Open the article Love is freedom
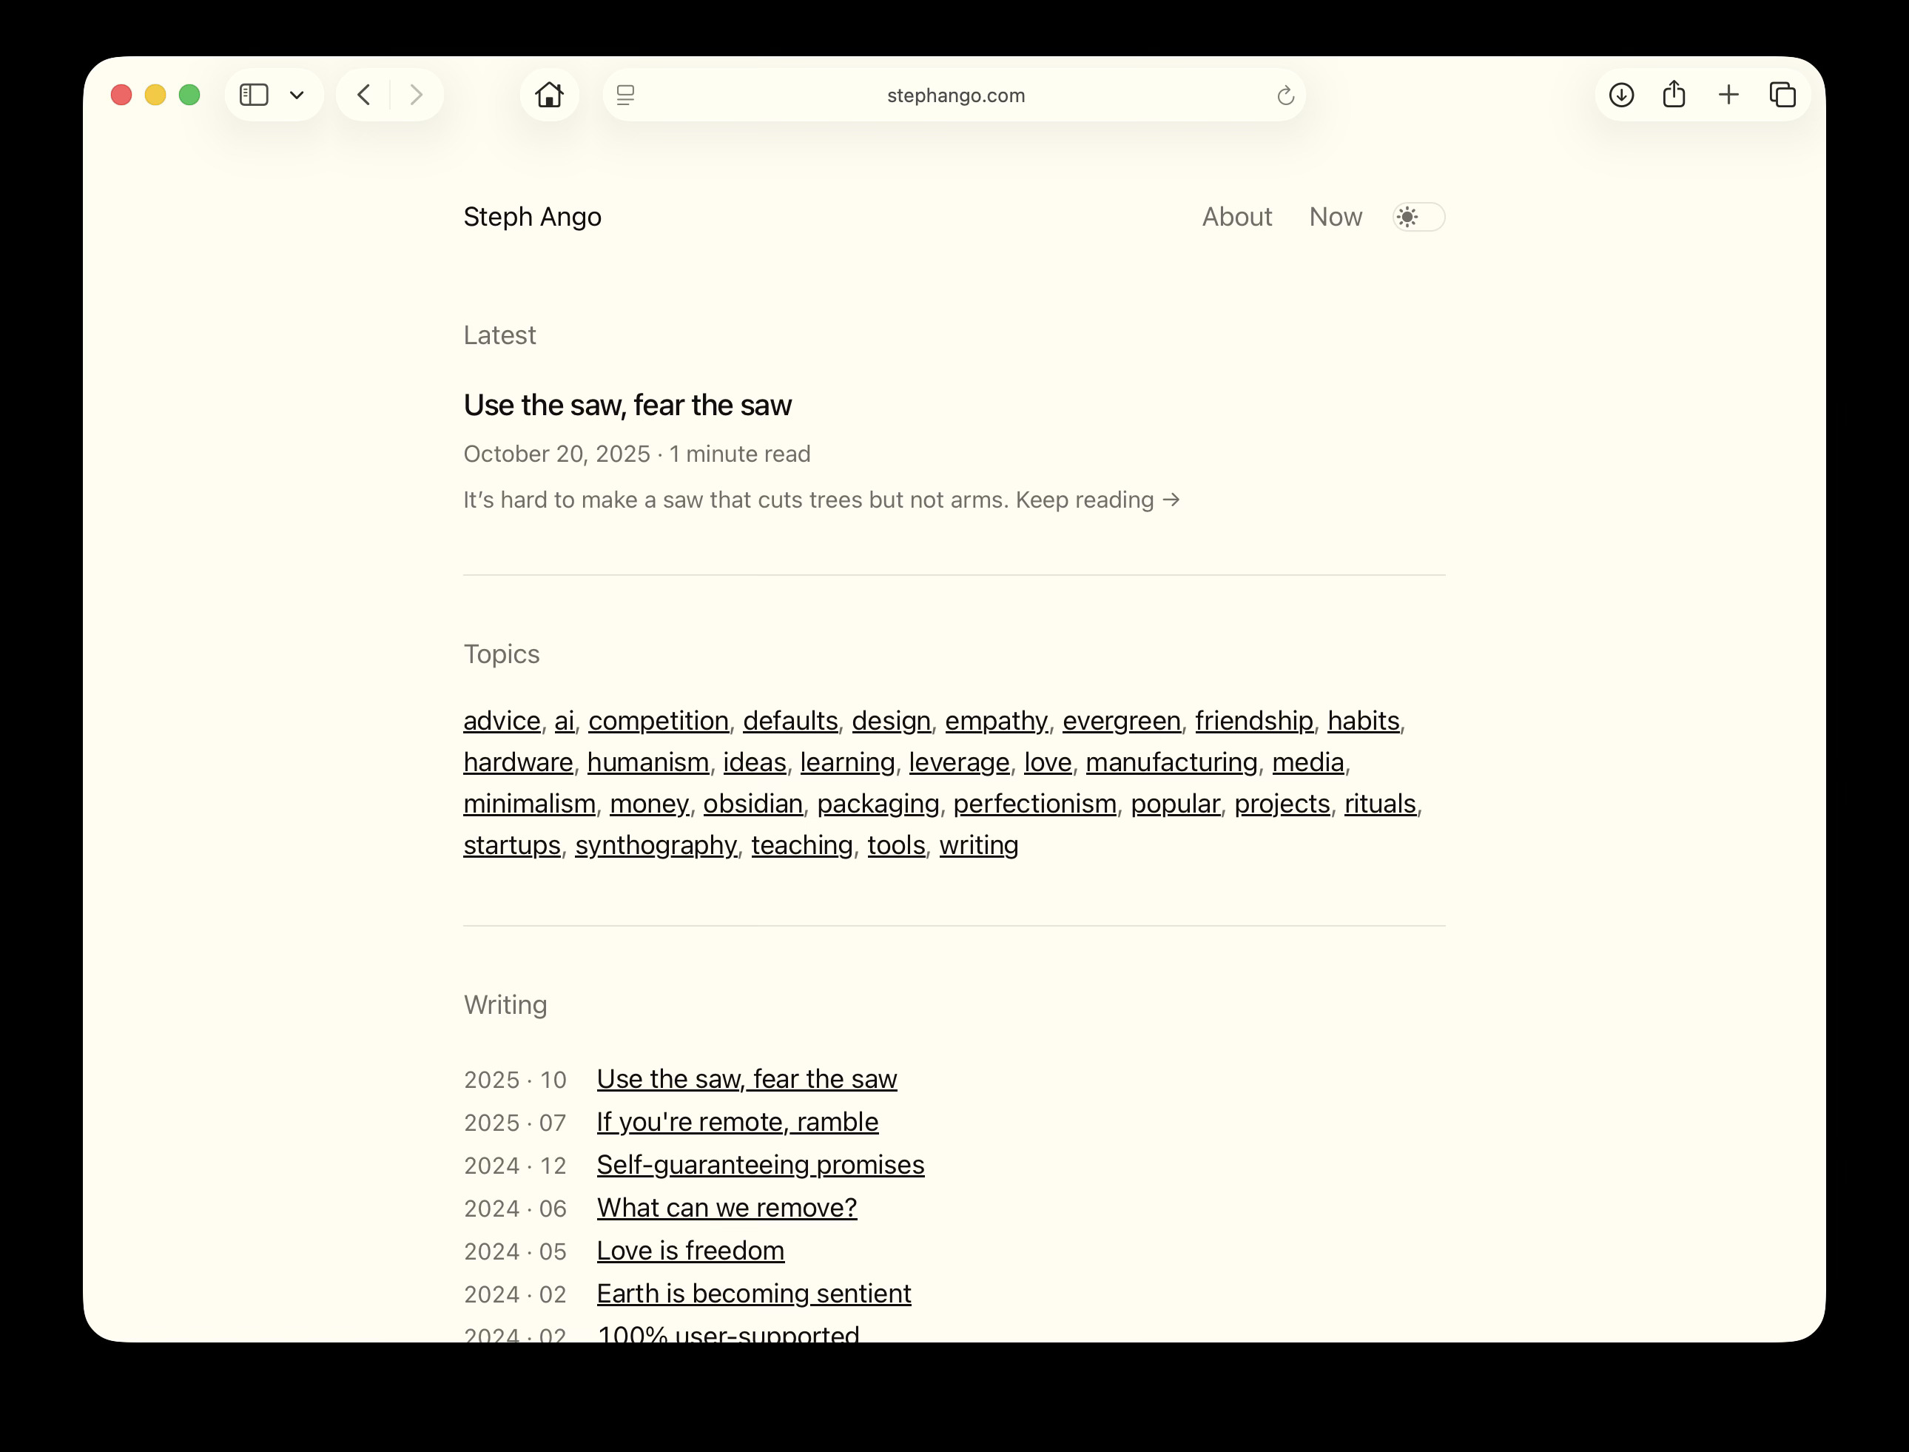Screen dimensions: 1909x1452 click(x=690, y=1251)
